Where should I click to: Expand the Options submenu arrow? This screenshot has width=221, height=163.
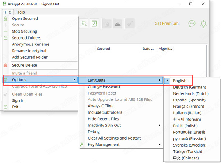pyautogui.click(x=74, y=79)
